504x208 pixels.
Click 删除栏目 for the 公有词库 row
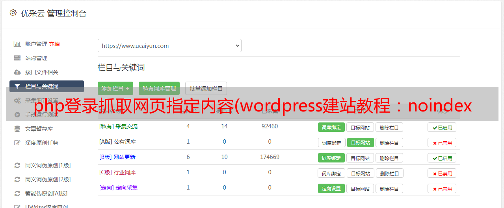[389, 142]
